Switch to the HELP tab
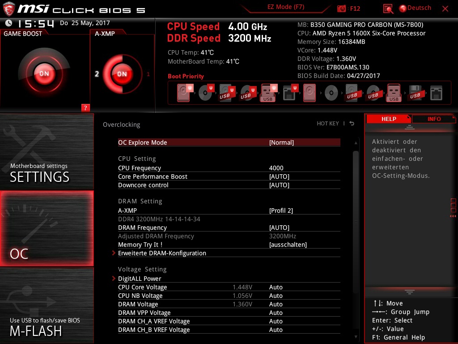This screenshot has height=344, width=458. (389, 119)
